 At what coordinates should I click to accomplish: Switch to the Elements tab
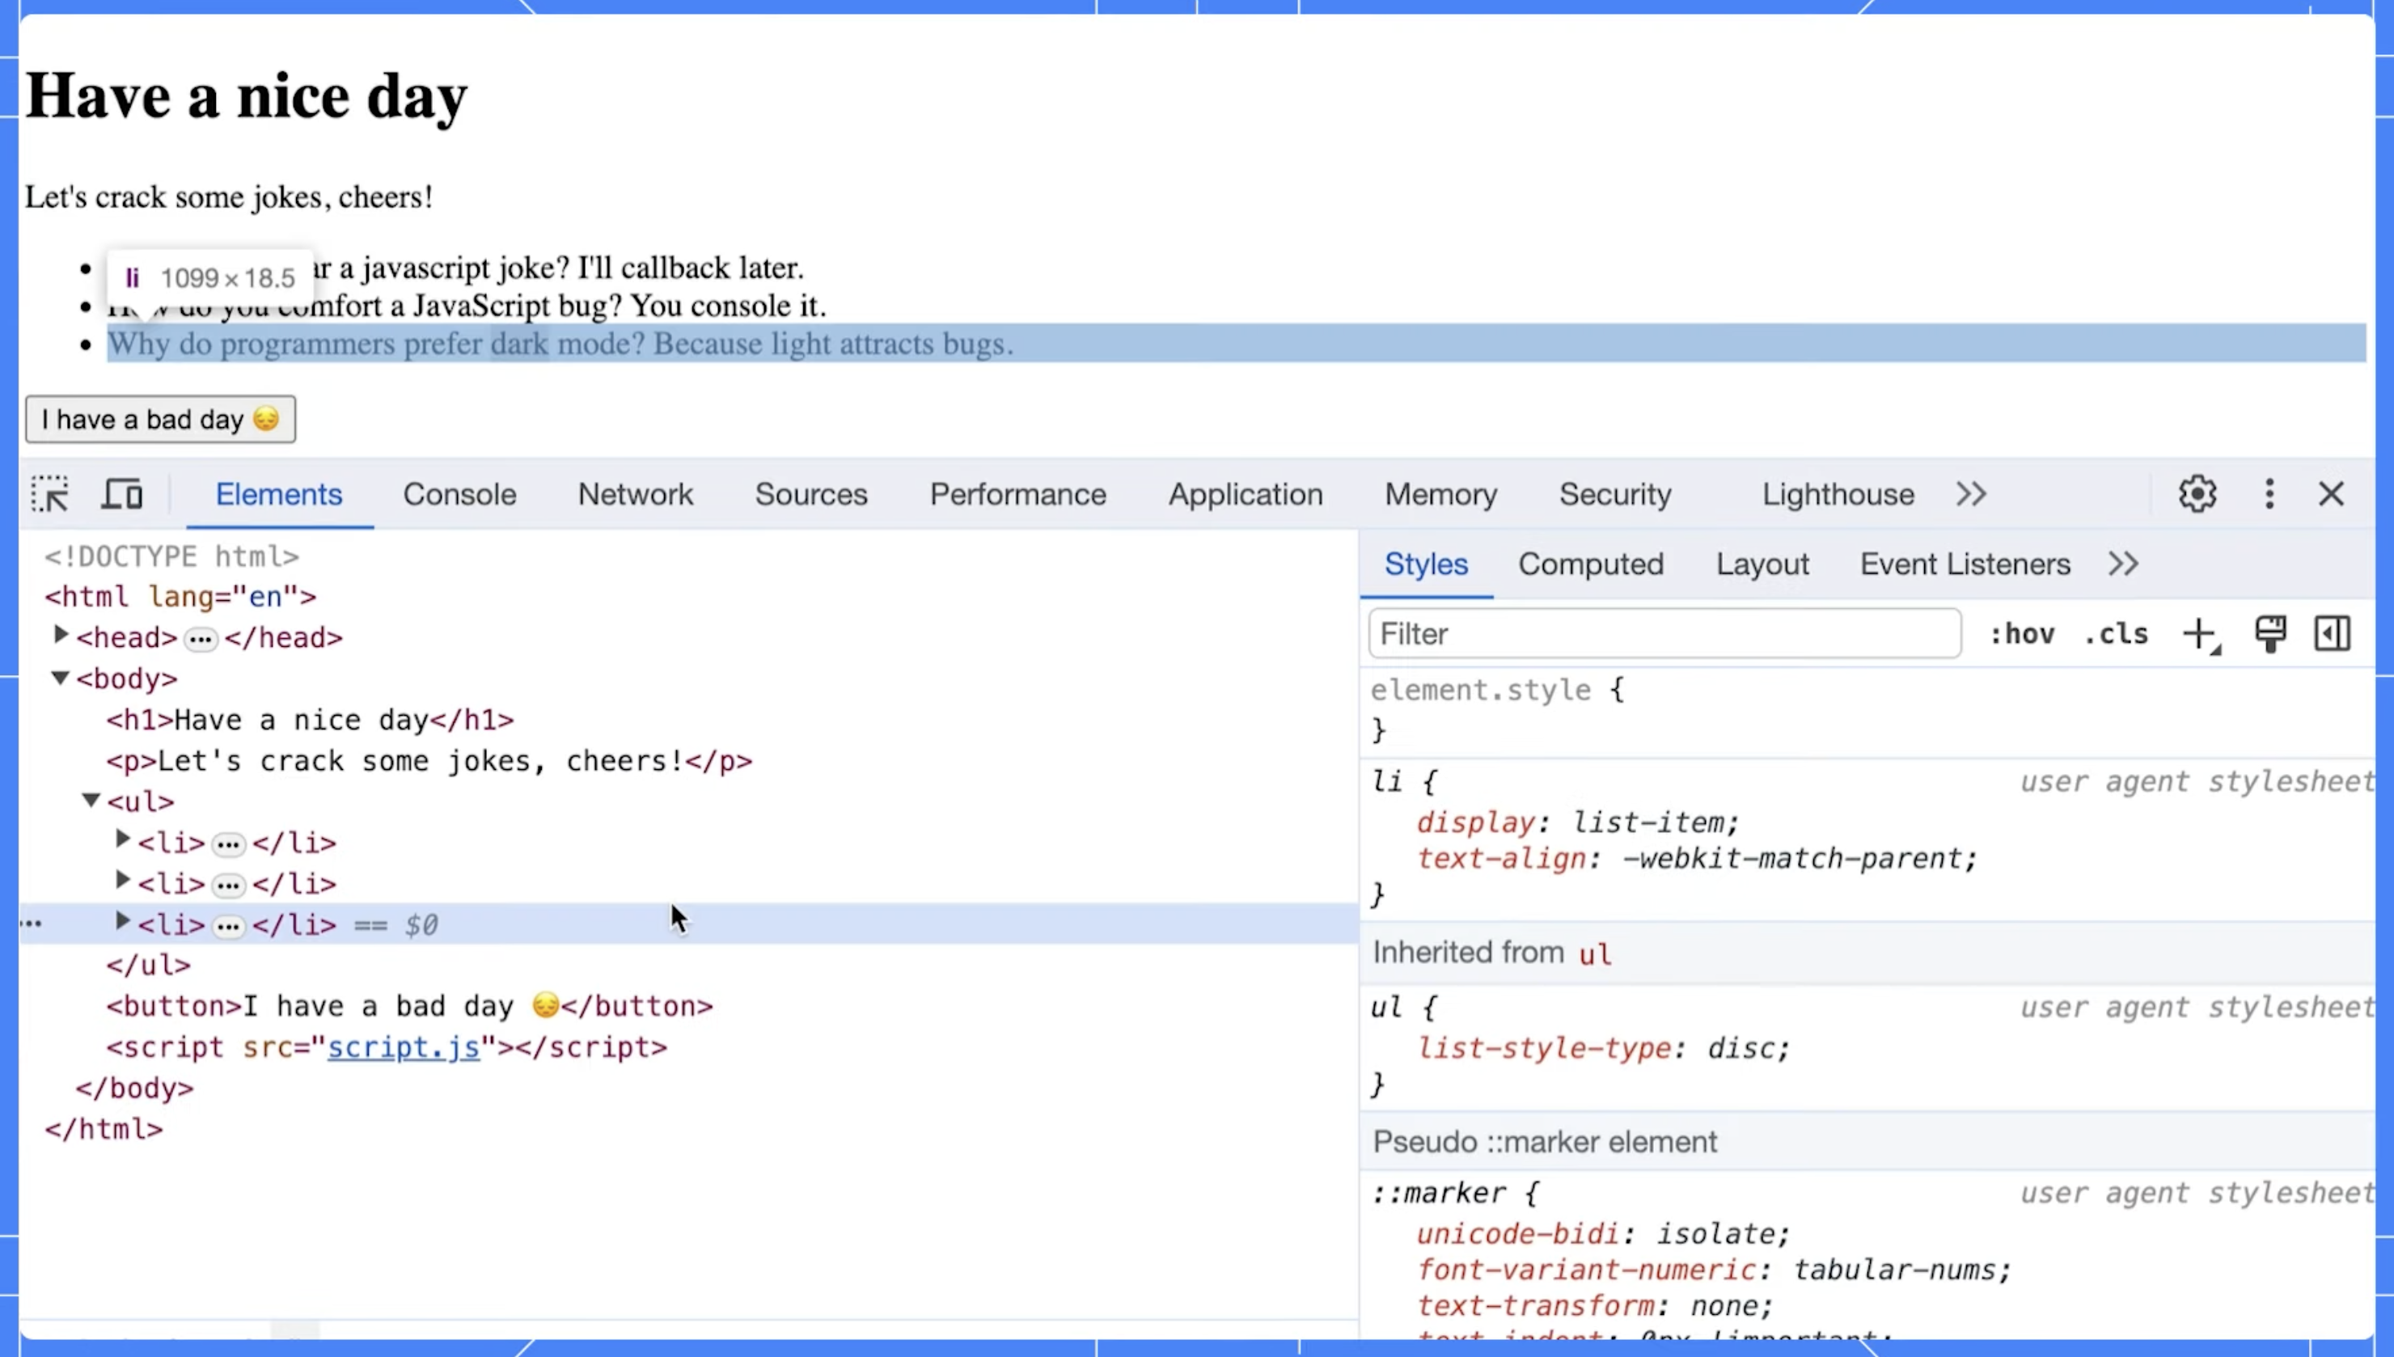(x=279, y=494)
